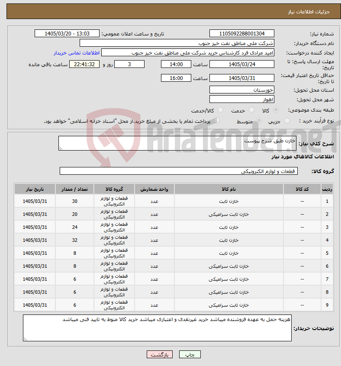
Task: Click the تاریخ نیاز column header
Action: pyautogui.click(x=35, y=189)
